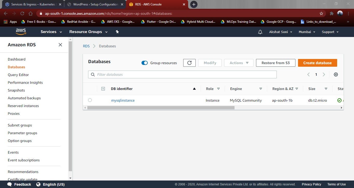Open new tab with plus button
The image size is (354, 188).
tap(194, 4)
